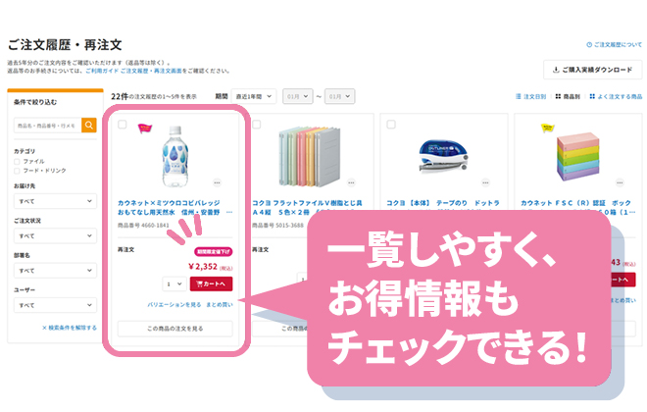
Task: Open more options on tape glue product
Action: point(484,182)
